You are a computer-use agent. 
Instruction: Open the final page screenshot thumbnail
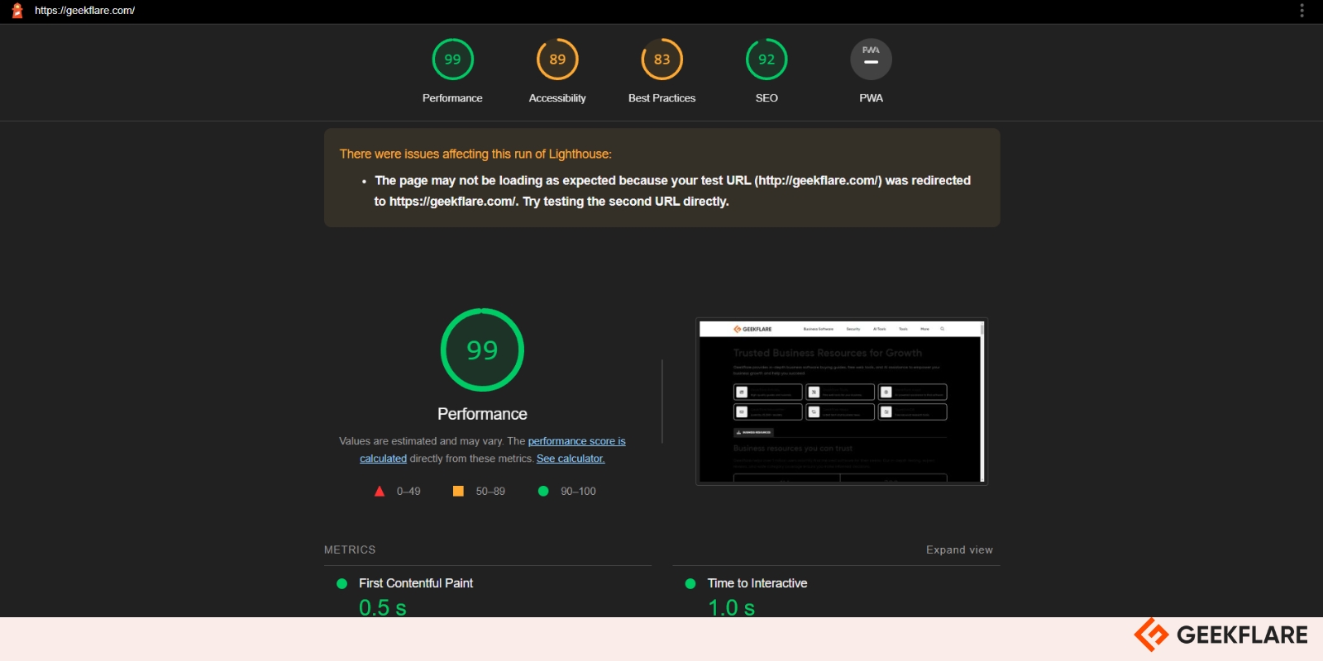coord(842,402)
